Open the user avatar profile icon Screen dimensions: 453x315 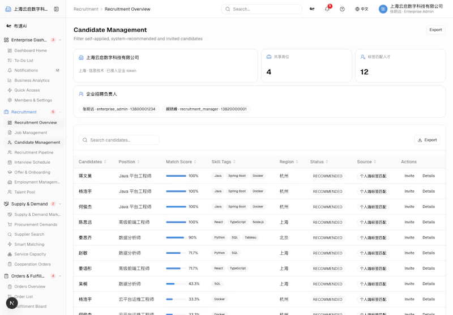(383, 9)
